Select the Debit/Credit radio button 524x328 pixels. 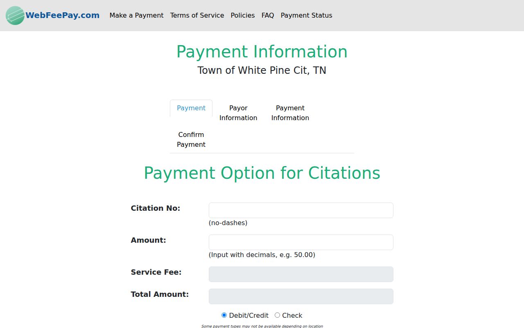coord(224,315)
